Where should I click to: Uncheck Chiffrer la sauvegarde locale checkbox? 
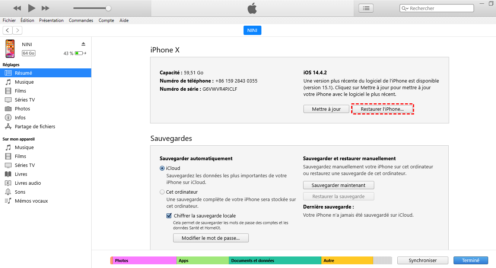169,216
